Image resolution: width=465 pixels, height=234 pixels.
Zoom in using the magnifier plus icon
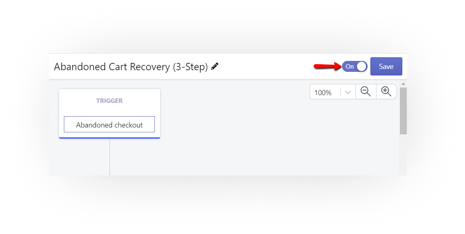(386, 92)
